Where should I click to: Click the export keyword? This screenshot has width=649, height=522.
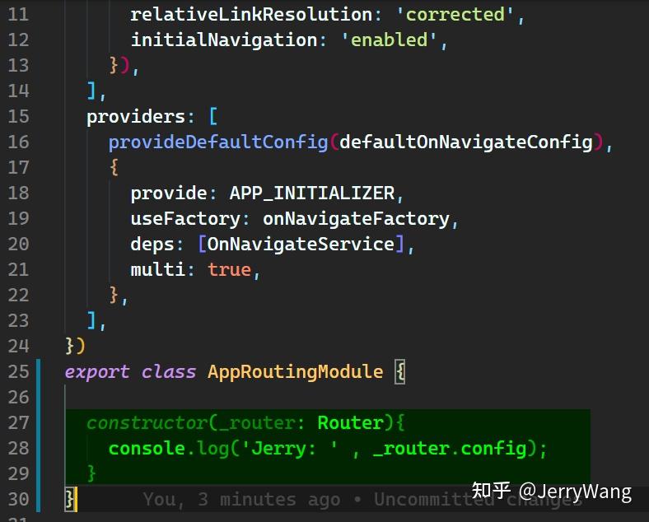pyautogui.click(x=97, y=372)
